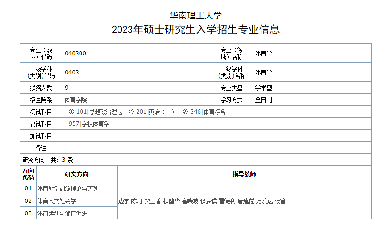Select retest subject 957|学校体育学
The image size is (379, 230).
click(x=89, y=124)
